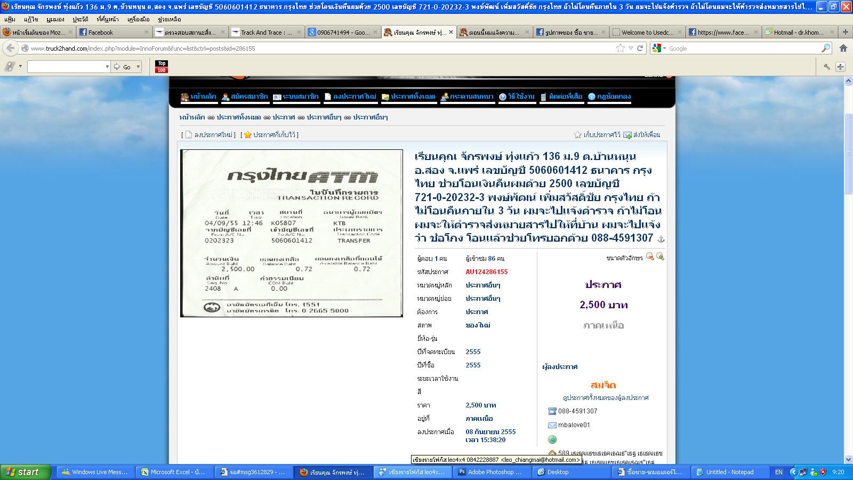853x480 pixels.
Task: Open Untitled - Notepad from taskbar
Action: (730, 472)
